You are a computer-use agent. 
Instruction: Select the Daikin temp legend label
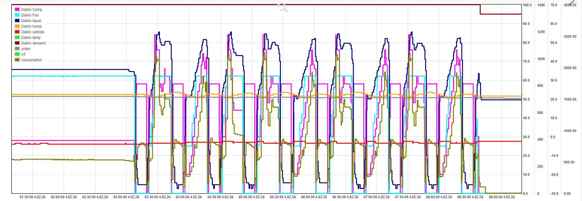coord(31,38)
